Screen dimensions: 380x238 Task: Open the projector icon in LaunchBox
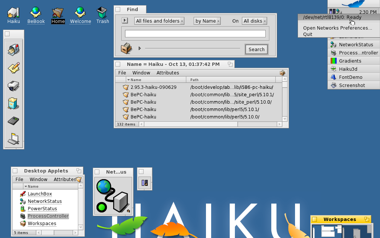click(13, 85)
